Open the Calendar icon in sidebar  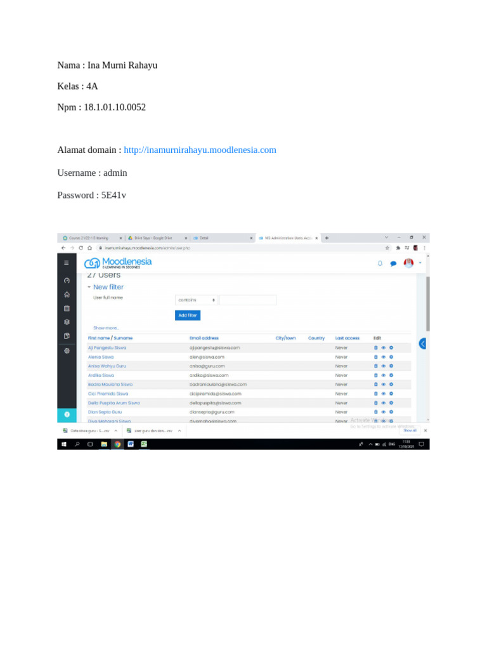coord(67,308)
